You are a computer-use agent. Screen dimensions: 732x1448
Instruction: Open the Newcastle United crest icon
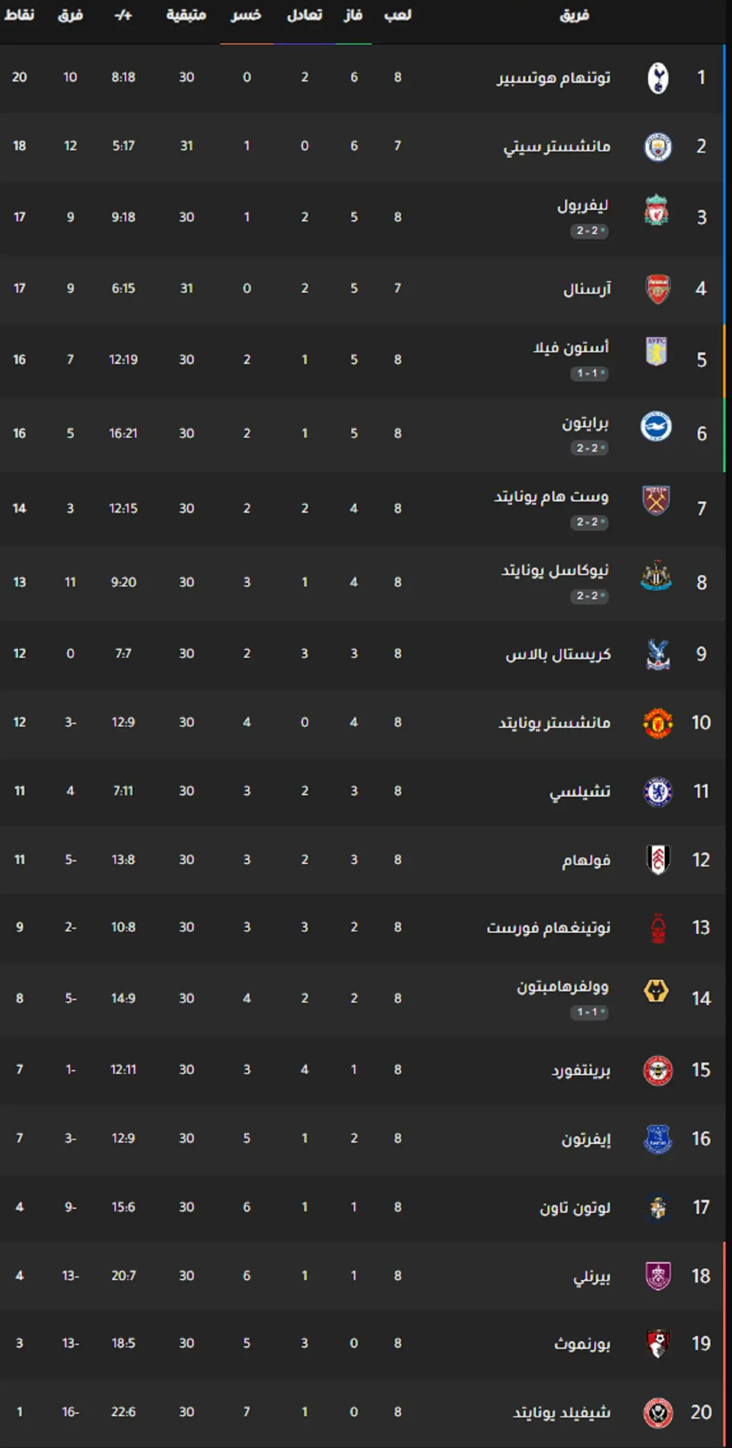pos(656,575)
